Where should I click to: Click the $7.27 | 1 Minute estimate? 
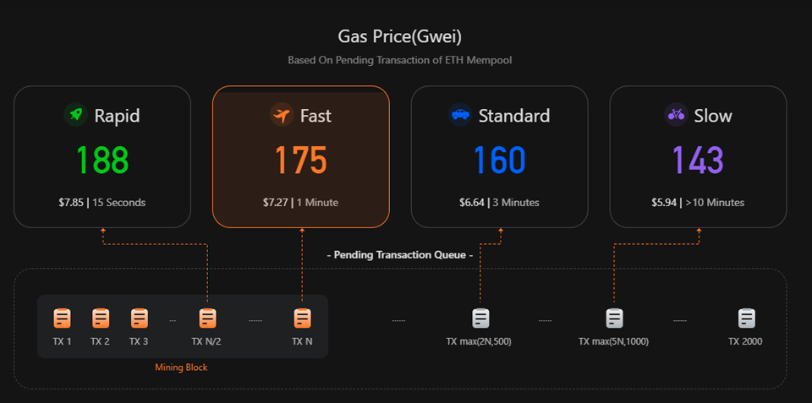pyautogui.click(x=301, y=203)
